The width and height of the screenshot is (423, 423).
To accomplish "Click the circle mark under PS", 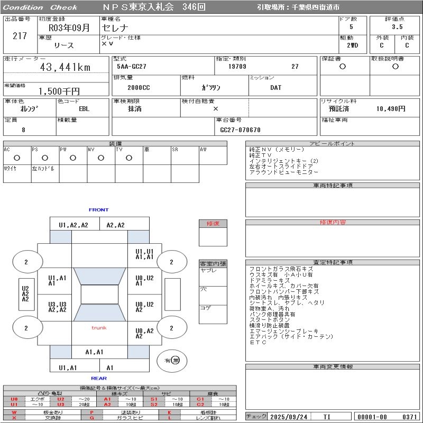I will (45, 158).
